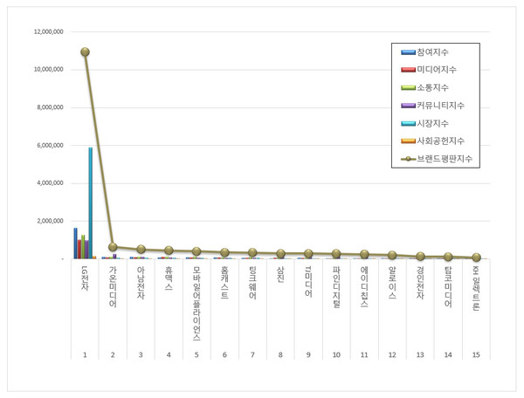Select rank number 8 on the axis
Viewport: 524px width, 398px height.
click(280, 354)
